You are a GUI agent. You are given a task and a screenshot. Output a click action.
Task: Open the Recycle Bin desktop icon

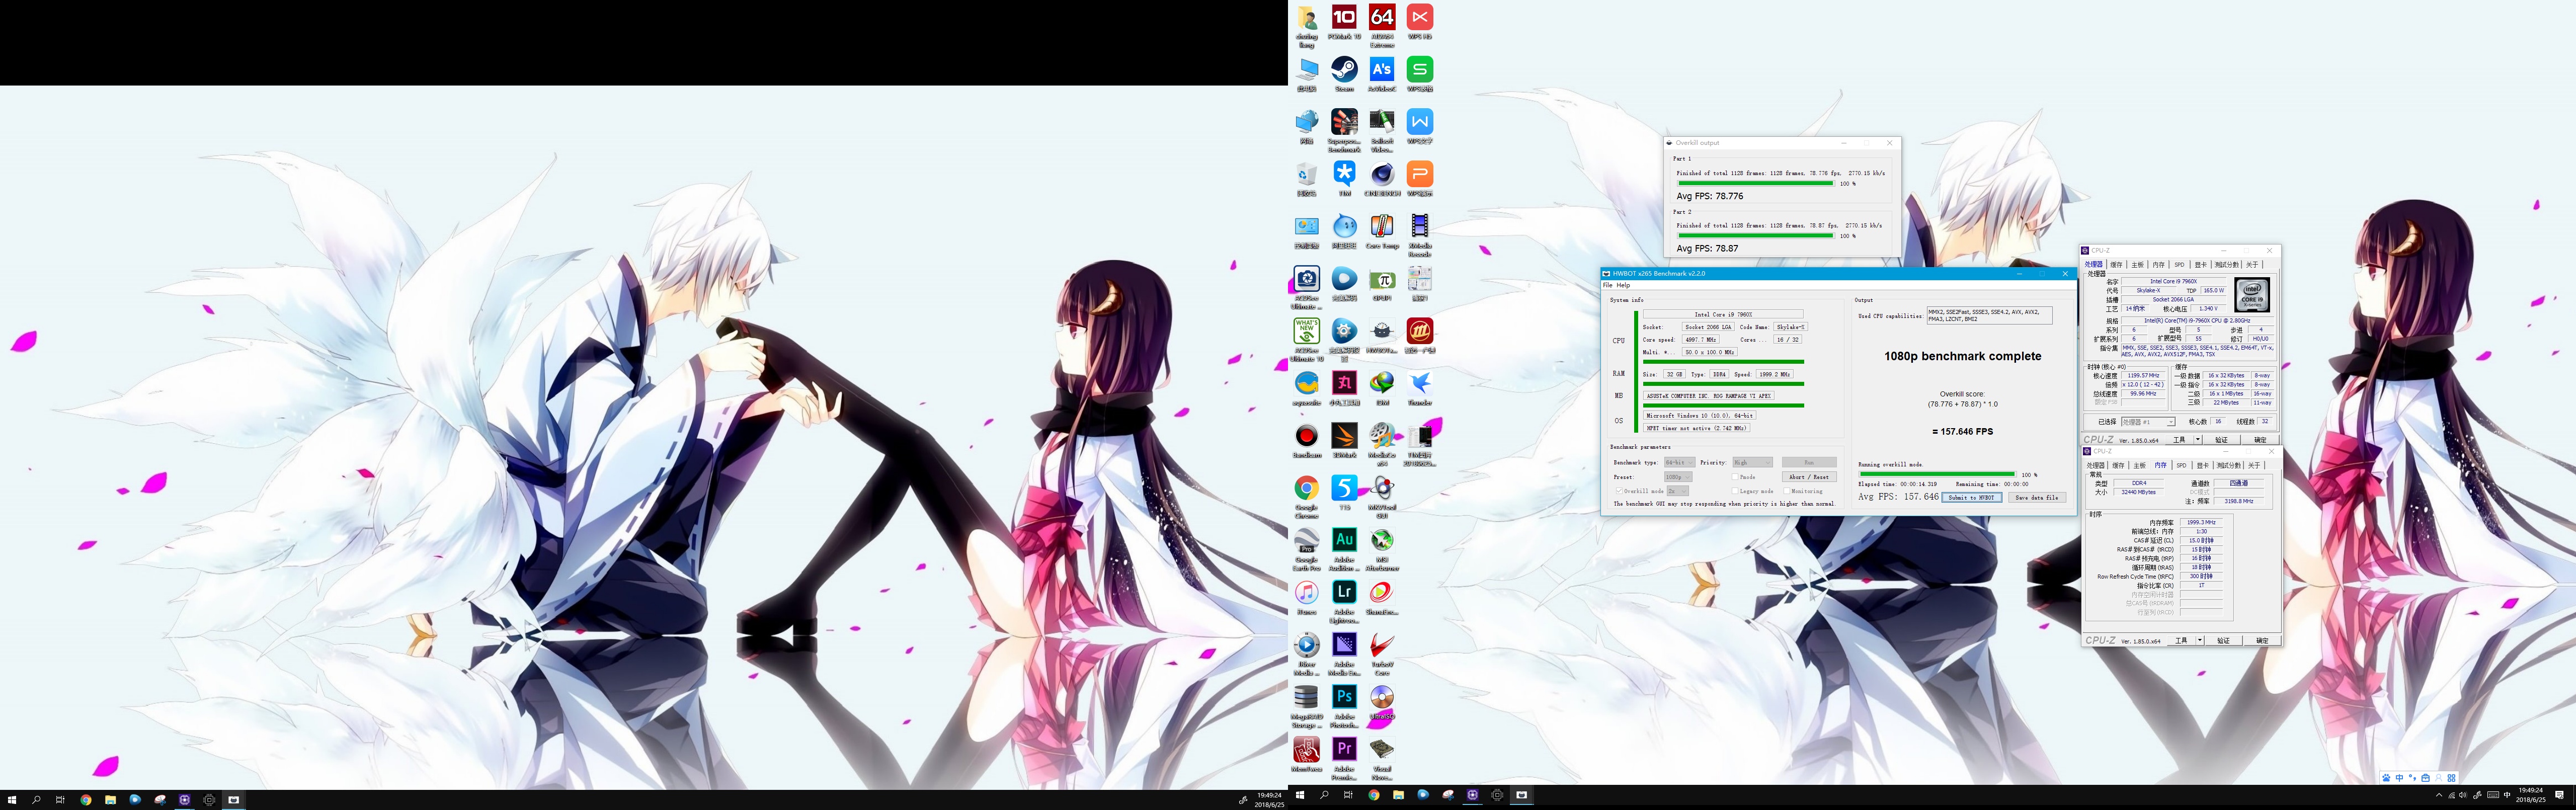pyautogui.click(x=1306, y=179)
